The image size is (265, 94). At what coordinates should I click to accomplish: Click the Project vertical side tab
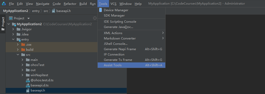(x=3, y=22)
